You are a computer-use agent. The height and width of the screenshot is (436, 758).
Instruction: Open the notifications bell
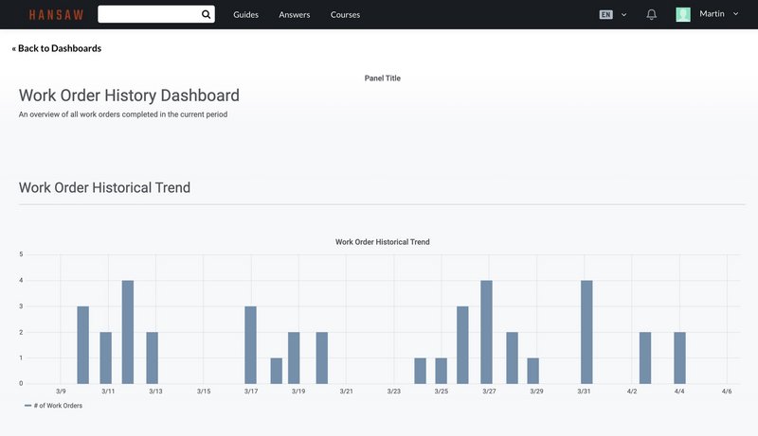(652, 14)
